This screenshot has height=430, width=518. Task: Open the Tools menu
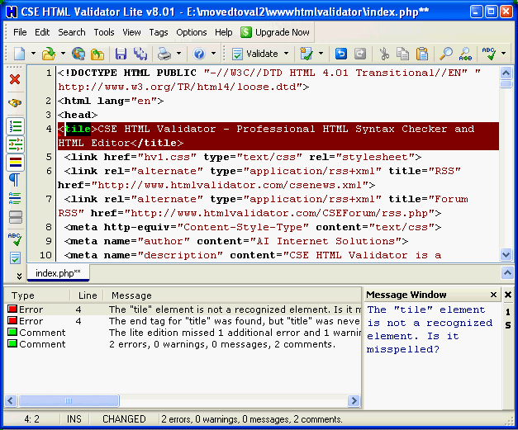coord(104,32)
